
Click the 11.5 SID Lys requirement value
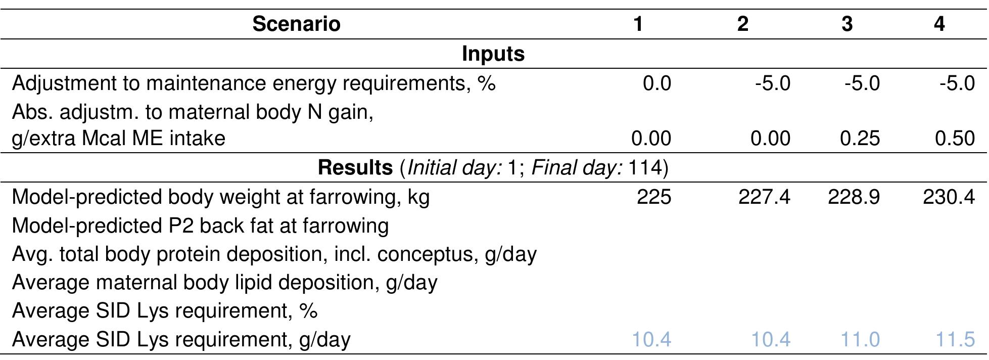[955, 339]
